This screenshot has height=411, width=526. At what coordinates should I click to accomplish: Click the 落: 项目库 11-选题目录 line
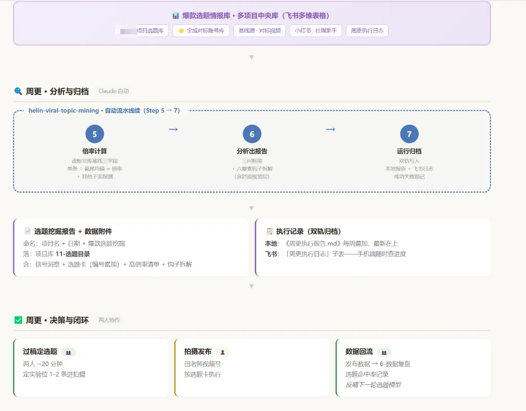pos(56,254)
